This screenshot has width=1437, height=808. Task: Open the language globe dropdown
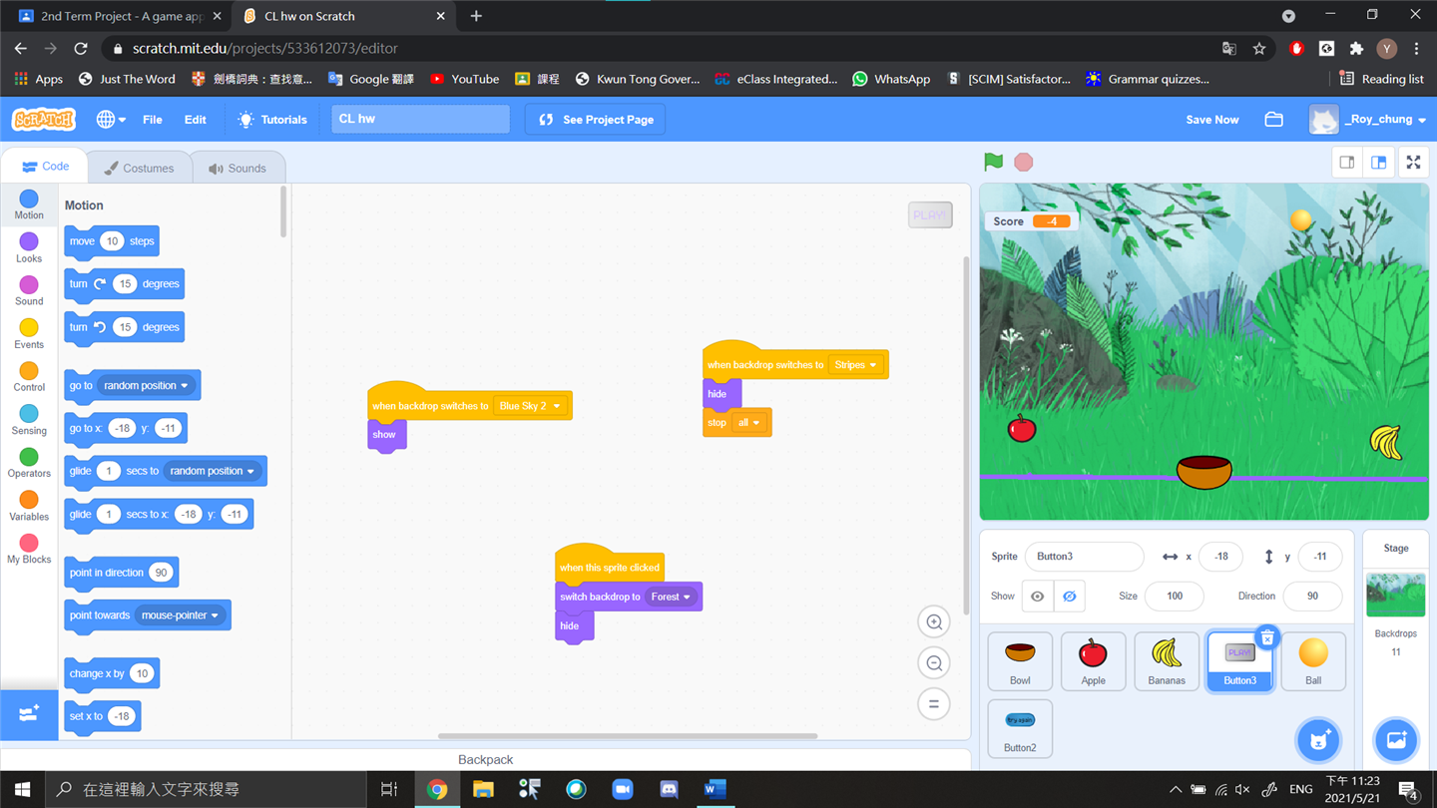pyautogui.click(x=111, y=120)
